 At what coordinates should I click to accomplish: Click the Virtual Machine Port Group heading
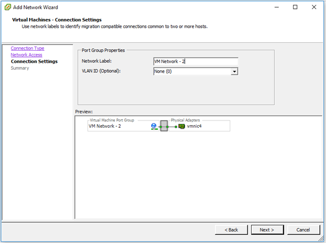(x=112, y=120)
